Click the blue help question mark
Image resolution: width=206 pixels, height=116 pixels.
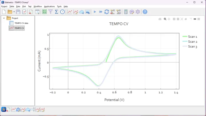click(145, 12)
